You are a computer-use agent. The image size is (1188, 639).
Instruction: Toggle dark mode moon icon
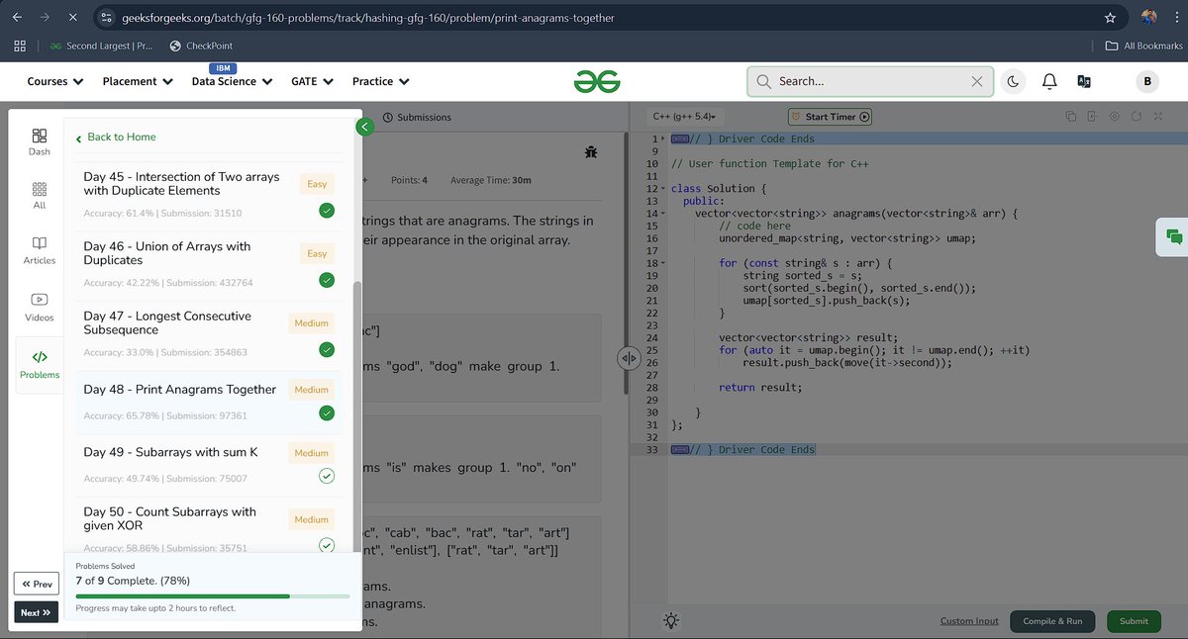click(1013, 81)
